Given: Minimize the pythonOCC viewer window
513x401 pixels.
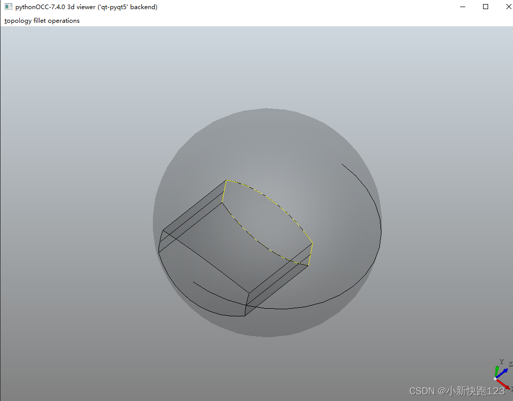Looking at the screenshot, I should pos(463,7).
